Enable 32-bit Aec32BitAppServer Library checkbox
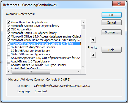The height and width of the screenshot is (103, 128). click(9, 47)
